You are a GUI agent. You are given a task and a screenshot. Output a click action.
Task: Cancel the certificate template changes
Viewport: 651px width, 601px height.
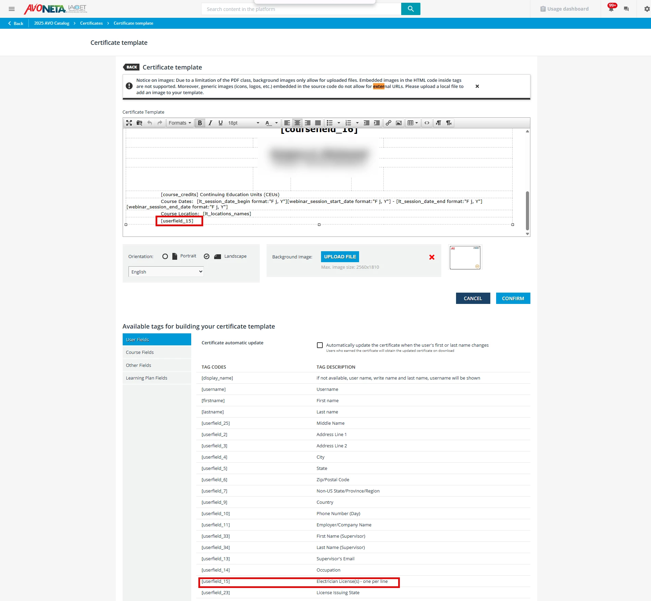473,298
